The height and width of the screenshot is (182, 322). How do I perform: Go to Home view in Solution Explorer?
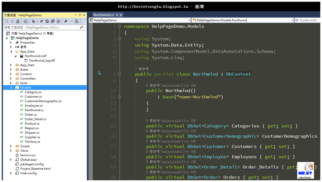click(x=18, y=21)
